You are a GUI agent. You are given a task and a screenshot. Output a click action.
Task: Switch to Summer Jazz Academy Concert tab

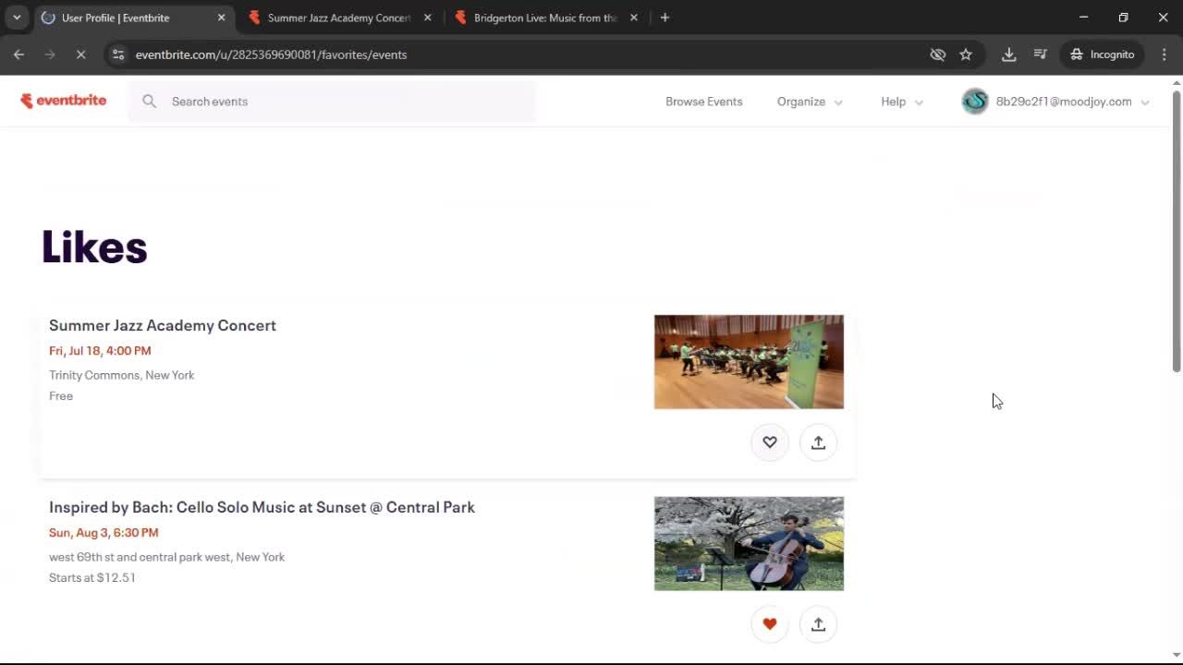tap(339, 18)
